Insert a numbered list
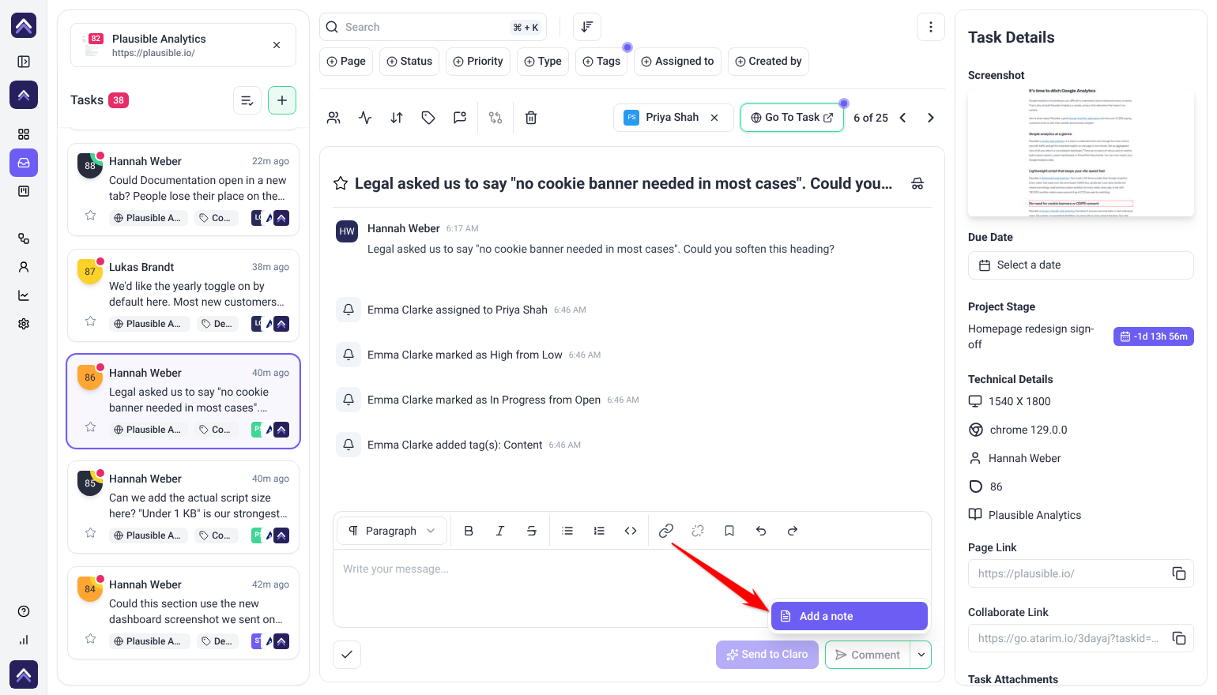 (x=599, y=531)
